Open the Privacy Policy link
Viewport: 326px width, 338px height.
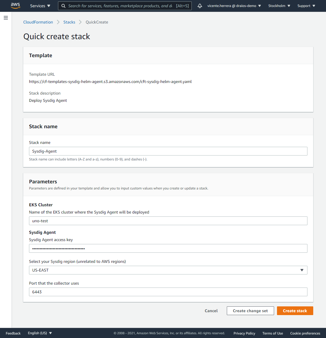[x=244, y=333]
